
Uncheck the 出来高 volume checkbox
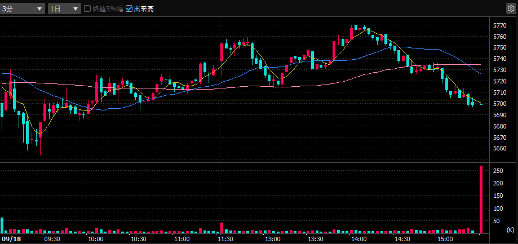pos(129,8)
